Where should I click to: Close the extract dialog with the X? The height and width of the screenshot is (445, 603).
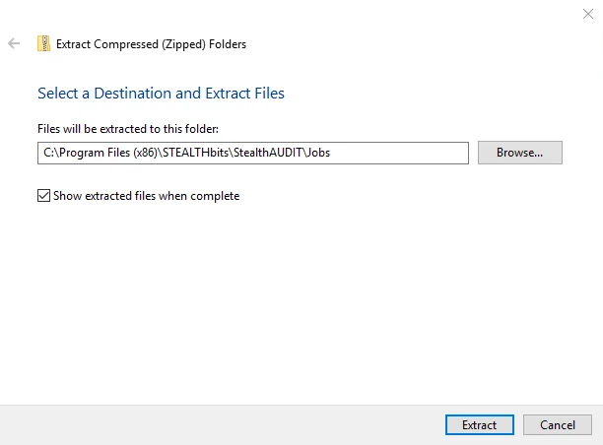587,14
